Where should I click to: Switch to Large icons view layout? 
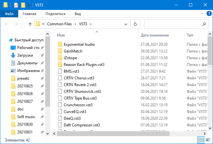[x=208, y=140]
